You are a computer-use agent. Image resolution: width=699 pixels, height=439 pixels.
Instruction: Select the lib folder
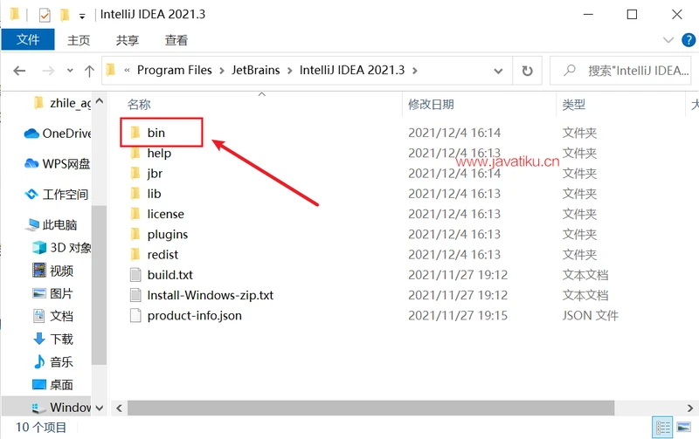point(154,194)
